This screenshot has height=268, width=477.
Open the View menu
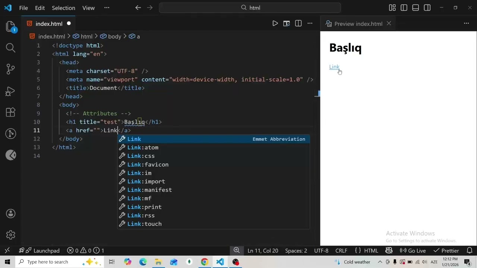[x=88, y=7]
